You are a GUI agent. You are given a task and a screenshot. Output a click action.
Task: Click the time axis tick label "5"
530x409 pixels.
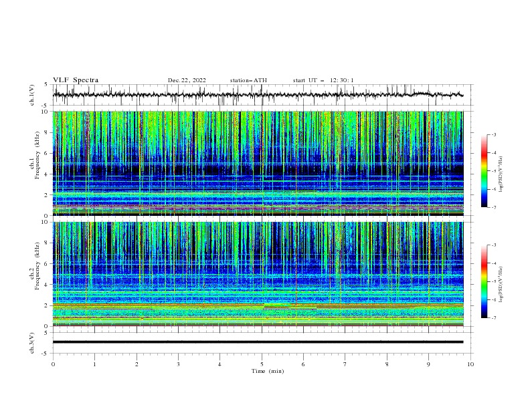coord(262,364)
